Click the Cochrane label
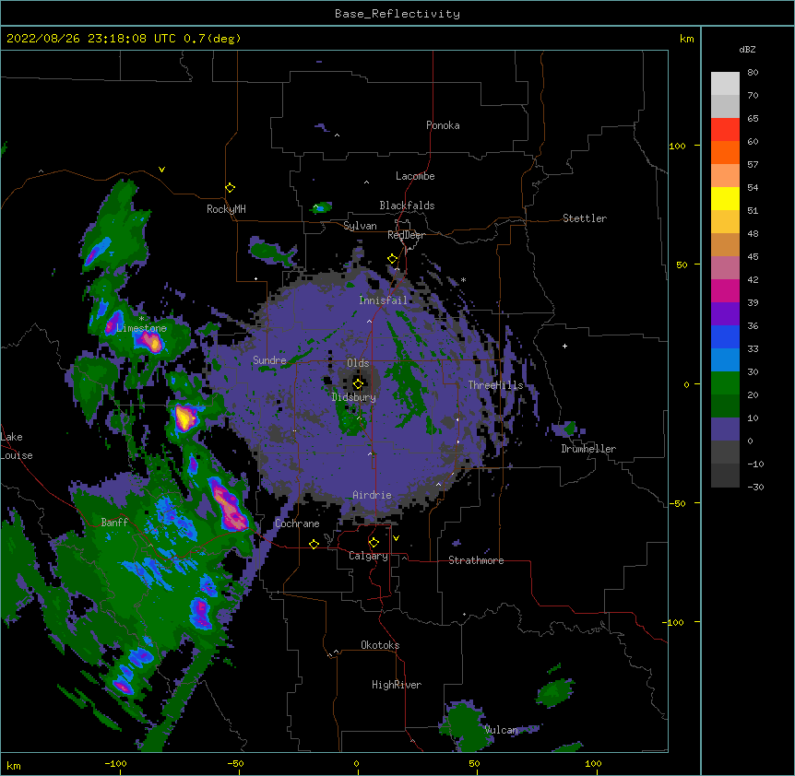Image resolution: width=795 pixels, height=776 pixels. pos(297,523)
